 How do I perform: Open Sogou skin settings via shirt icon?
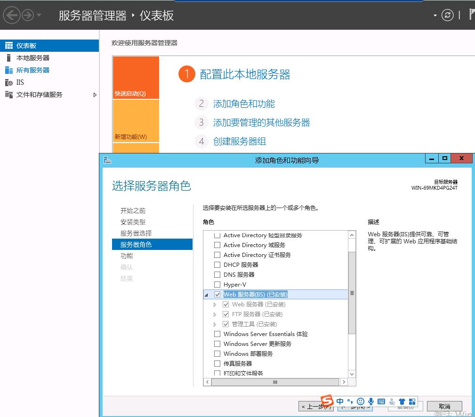coord(403,401)
